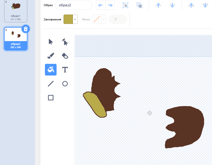Delete costume образ2 with trash icon

pyautogui.click(x=26, y=29)
